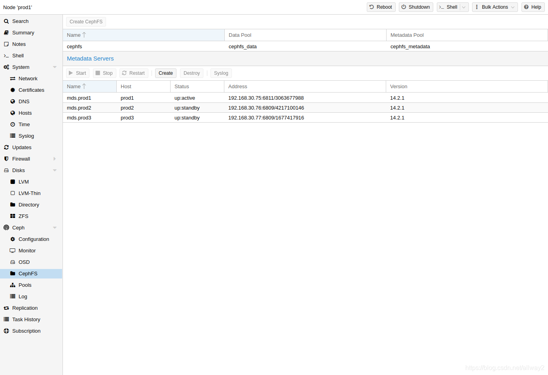Click the Configuration gear icon

point(13,239)
